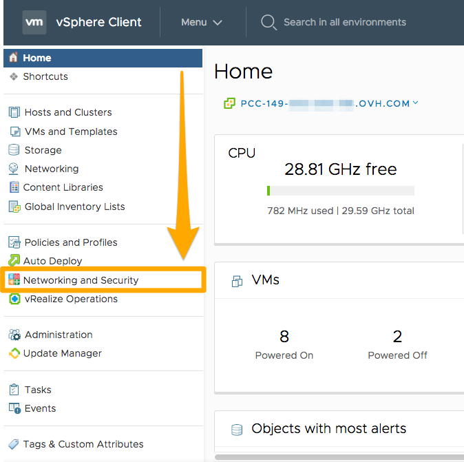The image size is (464, 462).
Task: Click the vRealize Operations icon
Action: [14, 299]
